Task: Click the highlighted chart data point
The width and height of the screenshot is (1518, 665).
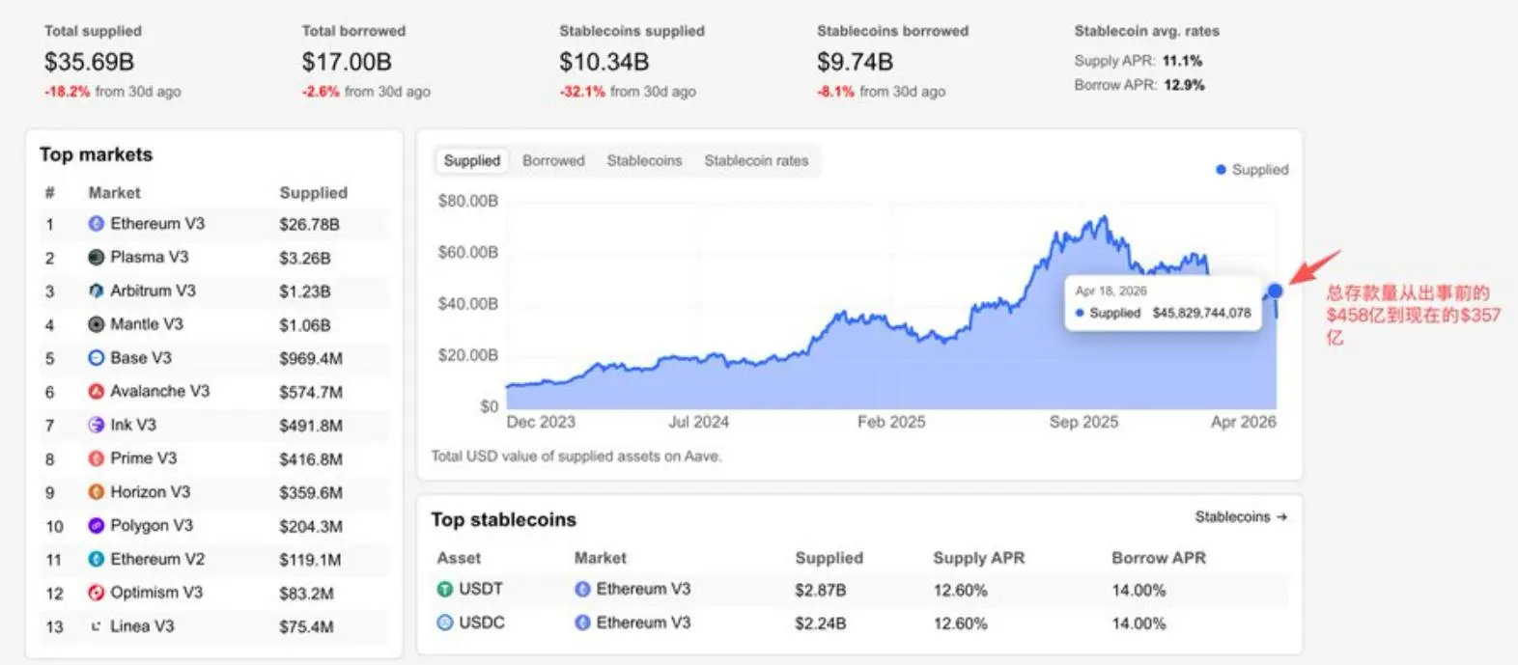Action: point(1276,291)
